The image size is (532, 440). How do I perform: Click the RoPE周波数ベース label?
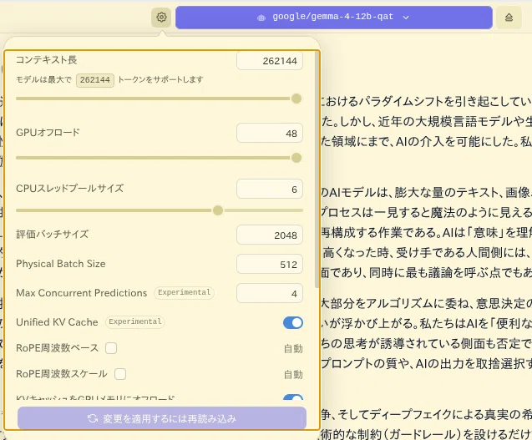pos(58,348)
